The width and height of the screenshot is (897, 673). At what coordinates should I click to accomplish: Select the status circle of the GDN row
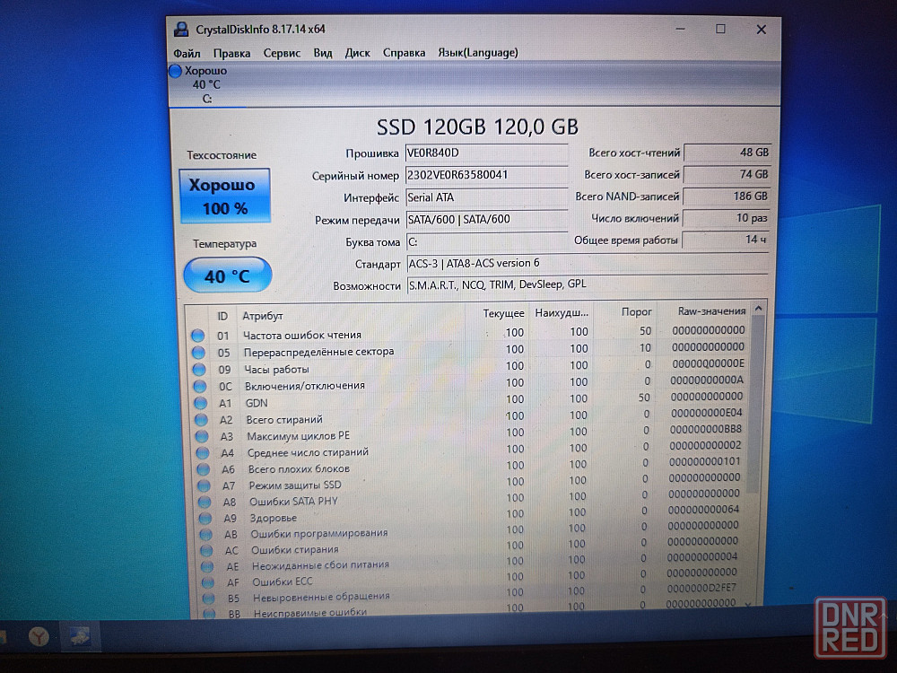pos(200,403)
